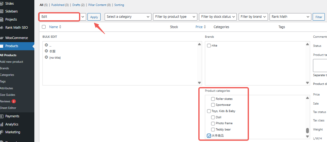This screenshot has height=142, width=327.
Task: Open Marketing from the sidebar
Action: tap(12, 132)
